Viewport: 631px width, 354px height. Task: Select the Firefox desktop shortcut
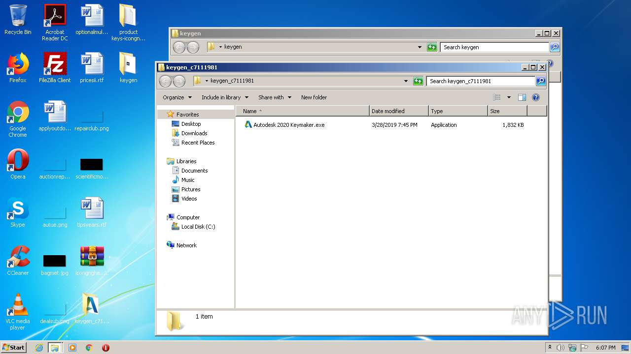[x=18, y=68]
